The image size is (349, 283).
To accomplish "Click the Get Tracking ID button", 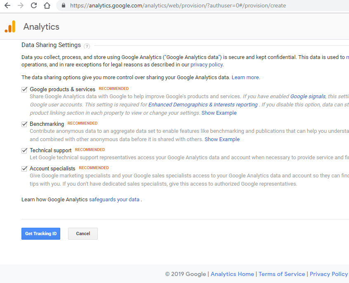I will [41, 233].
